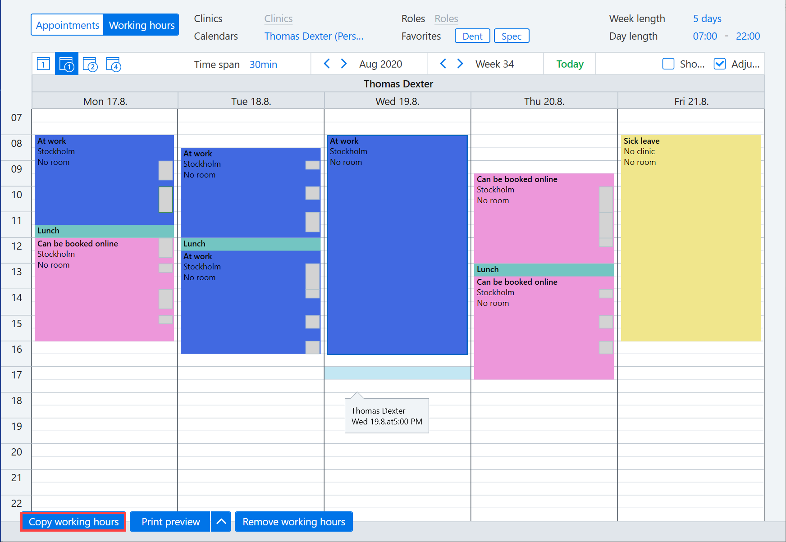Go to next month after Aug 2020
This screenshot has height=542, width=786.
344,64
